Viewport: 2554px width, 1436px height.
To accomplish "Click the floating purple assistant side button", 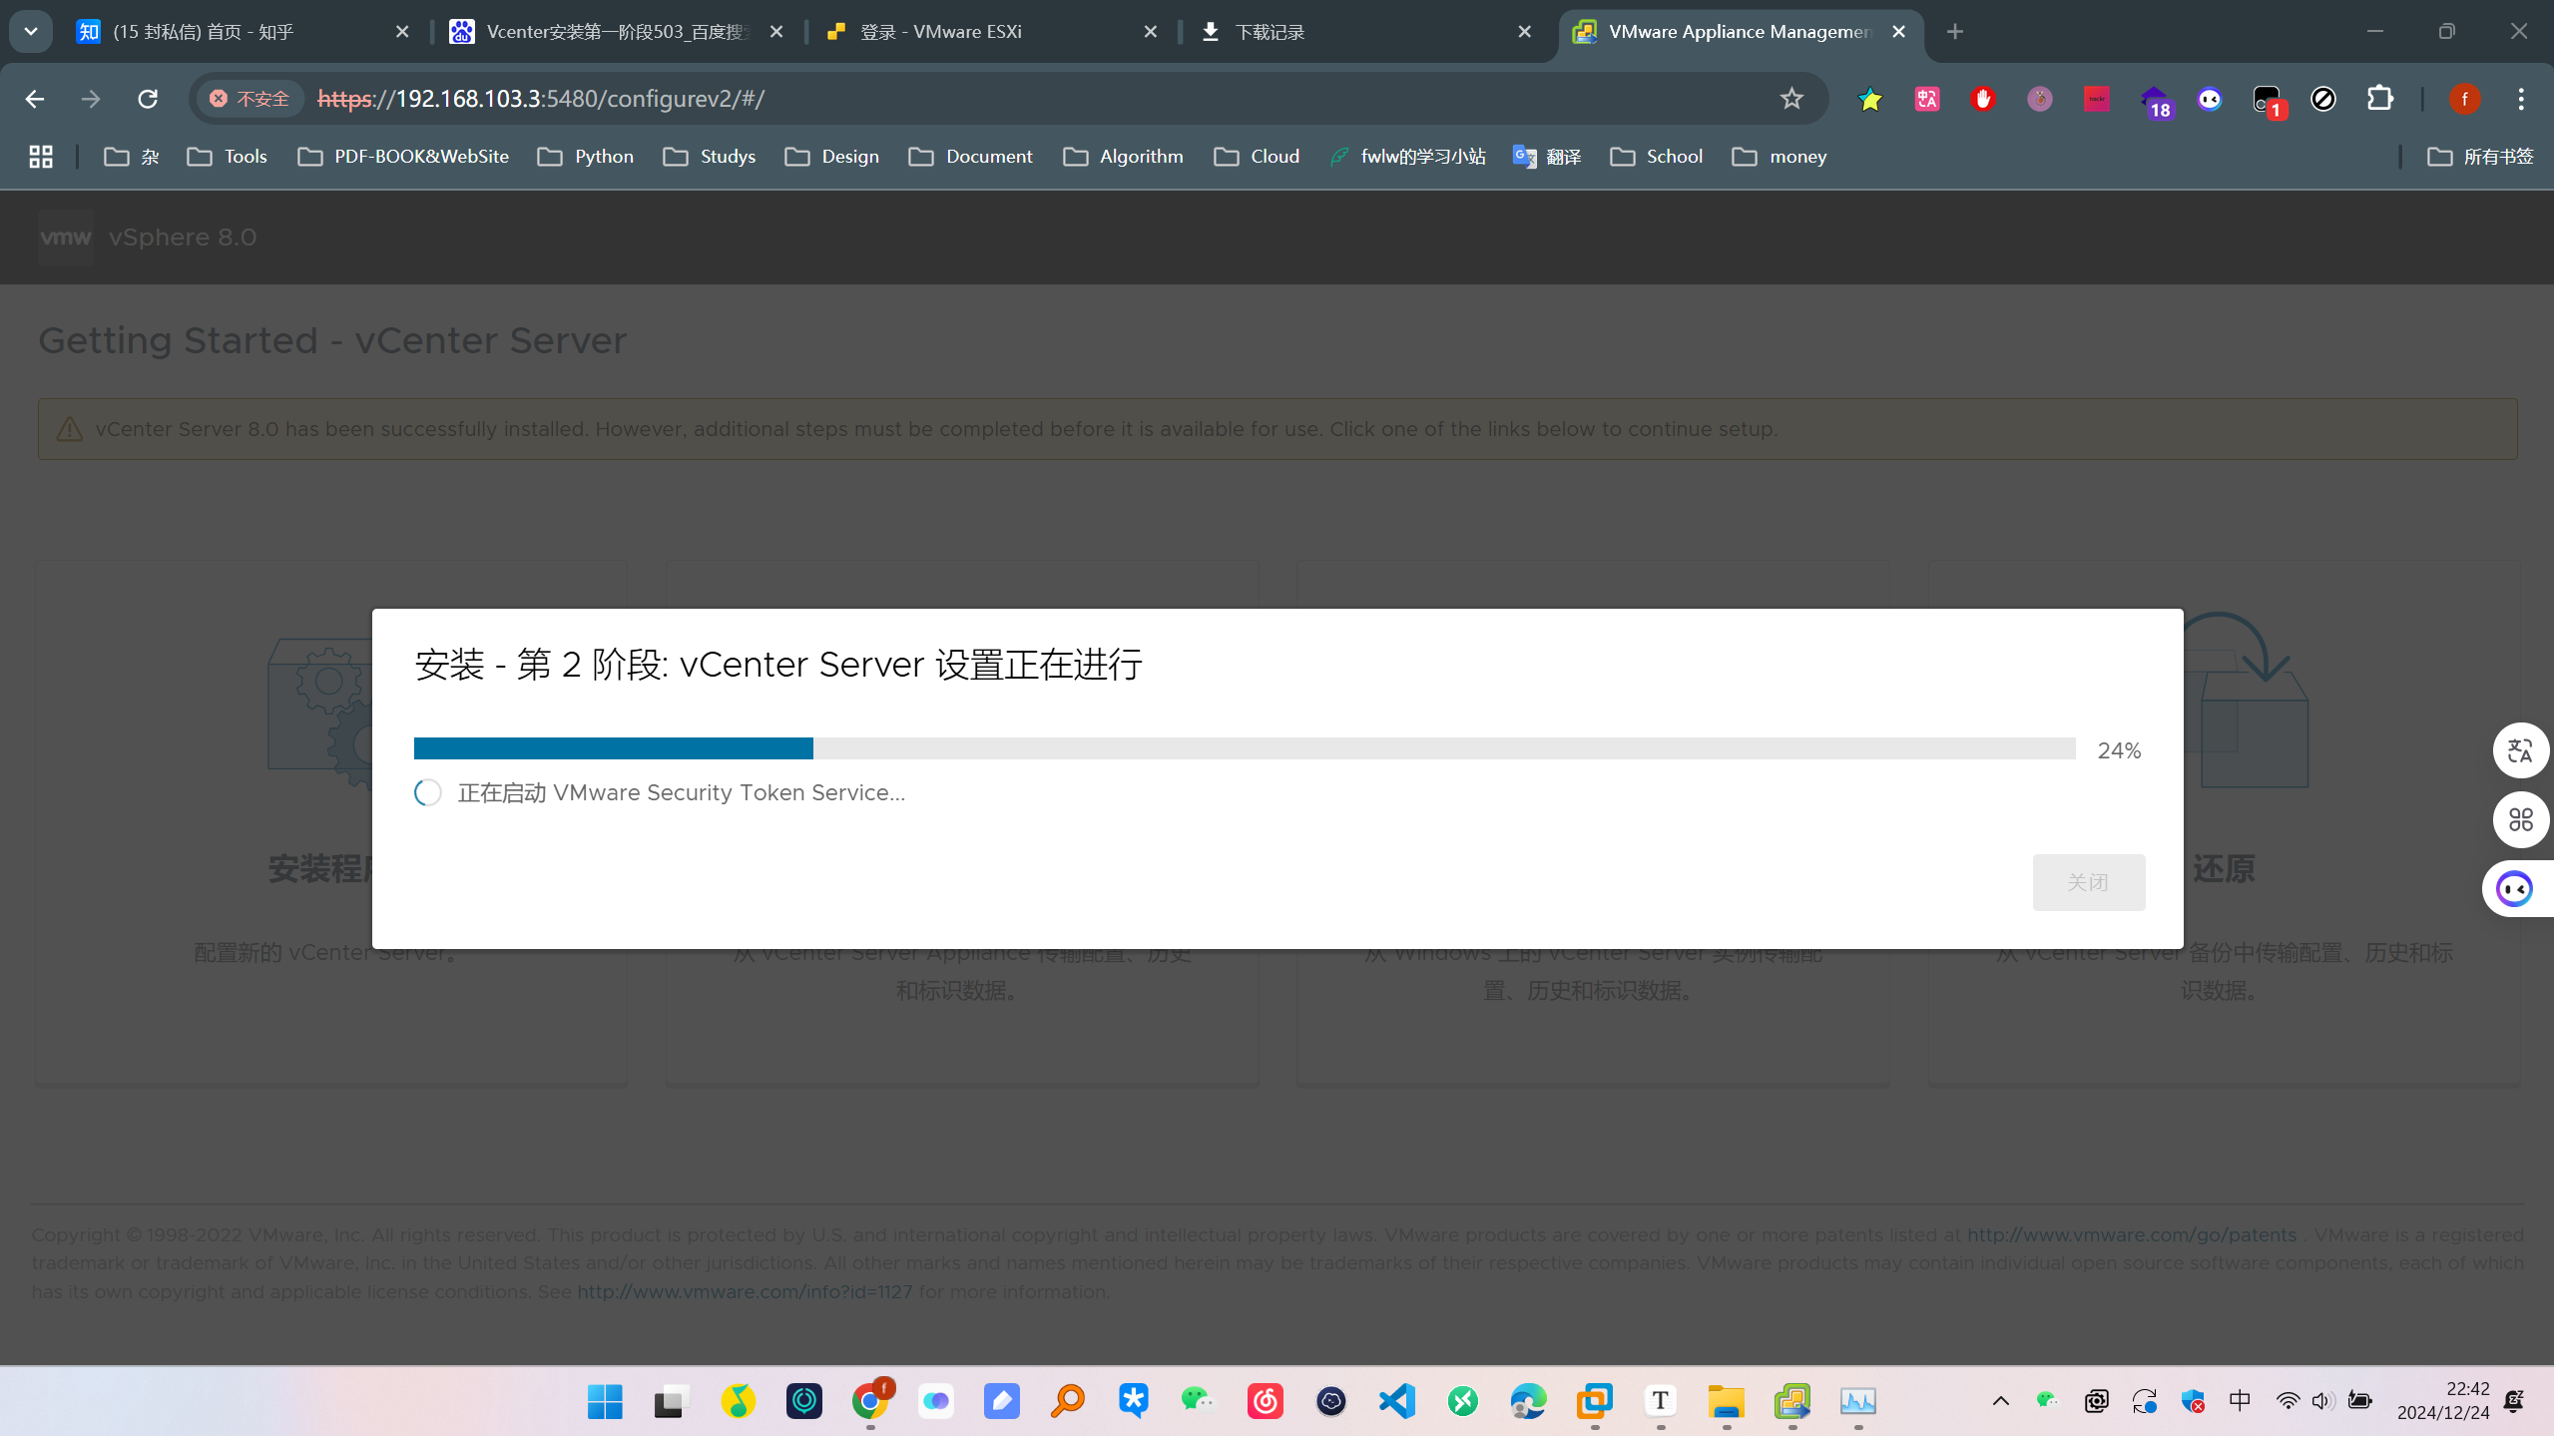I will (2515, 888).
